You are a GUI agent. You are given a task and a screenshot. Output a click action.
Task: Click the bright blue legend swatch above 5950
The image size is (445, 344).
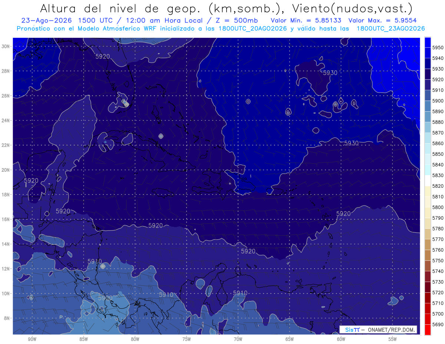coord(428,42)
